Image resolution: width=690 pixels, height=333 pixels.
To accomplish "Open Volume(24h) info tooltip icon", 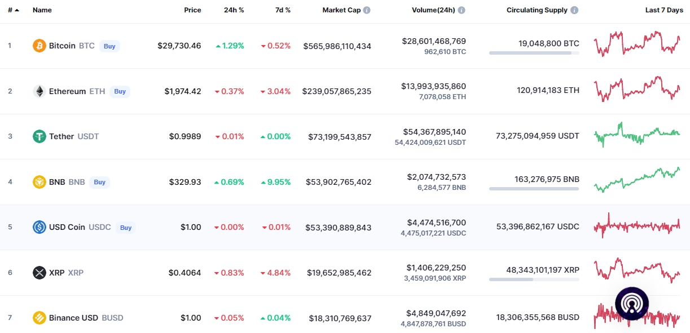I will (x=462, y=10).
